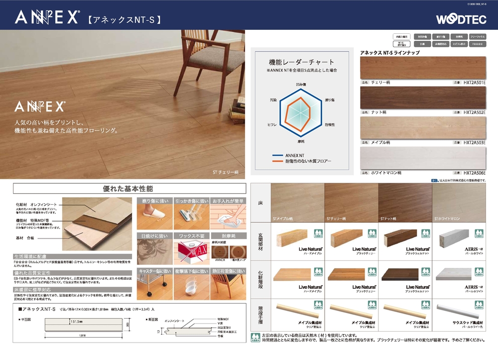Click the layered flooring structure diagram
Screen dimensions: 498x352
tap(97, 224)
